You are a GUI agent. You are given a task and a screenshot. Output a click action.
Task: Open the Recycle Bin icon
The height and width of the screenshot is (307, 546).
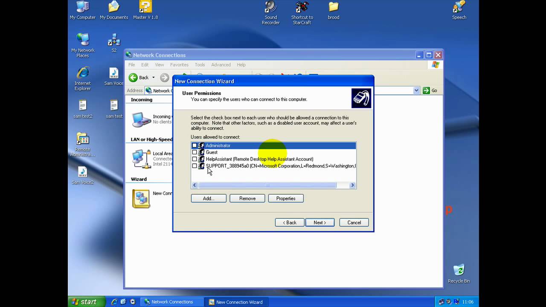[x=459, y=270]
